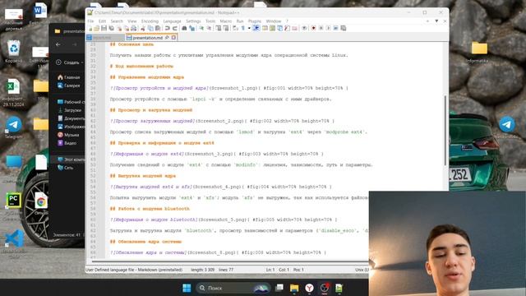The image size is (526, 296).
Task: Open File Explorer from the taskbar
Action: pos(294,288)
